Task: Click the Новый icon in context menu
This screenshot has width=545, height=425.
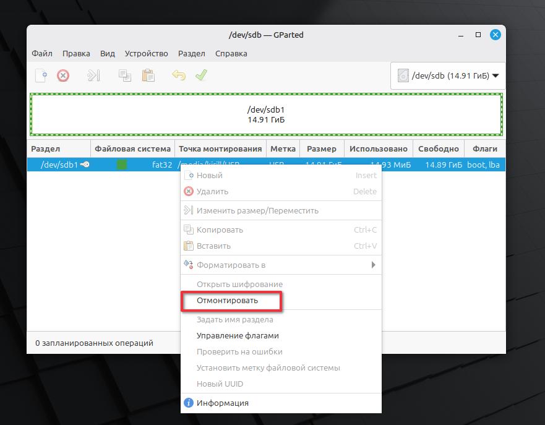Action: (x=189, y=175)
